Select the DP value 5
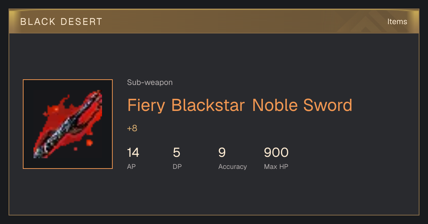Screen dimensions: 428x224 click(x=177, y=153)
